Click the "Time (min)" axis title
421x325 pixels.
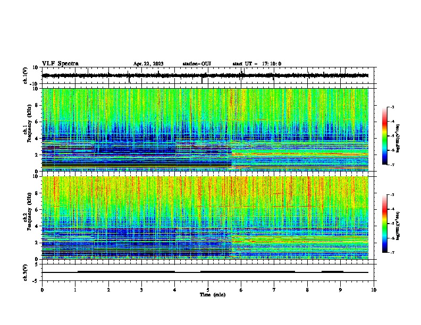coord(213,295)
